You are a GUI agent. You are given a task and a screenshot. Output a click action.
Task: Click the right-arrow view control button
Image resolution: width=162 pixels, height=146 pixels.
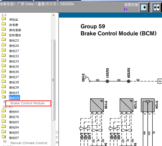(144, 7)
